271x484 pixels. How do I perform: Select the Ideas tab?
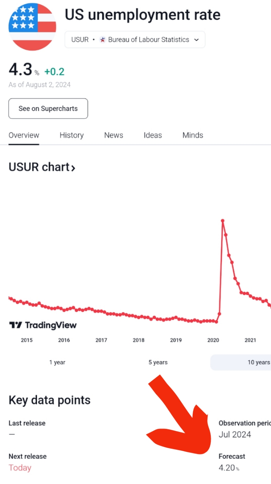pos(153,135)
